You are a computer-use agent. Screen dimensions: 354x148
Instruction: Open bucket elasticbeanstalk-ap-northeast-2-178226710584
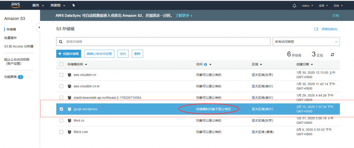click(107, 98)
